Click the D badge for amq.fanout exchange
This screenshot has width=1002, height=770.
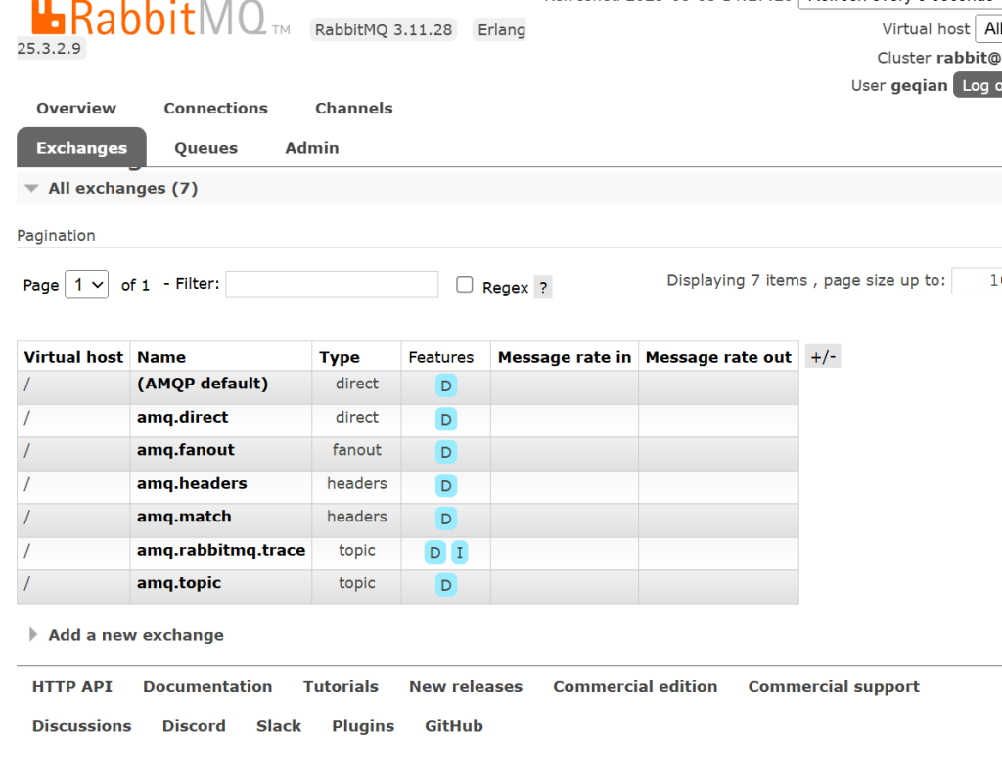click(445, 453)
